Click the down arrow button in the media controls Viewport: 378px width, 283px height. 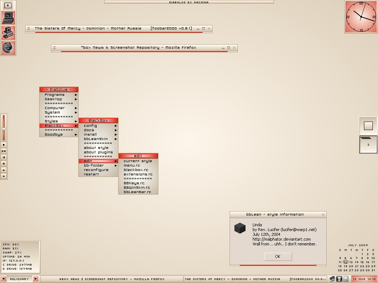[x=4, y=176]
